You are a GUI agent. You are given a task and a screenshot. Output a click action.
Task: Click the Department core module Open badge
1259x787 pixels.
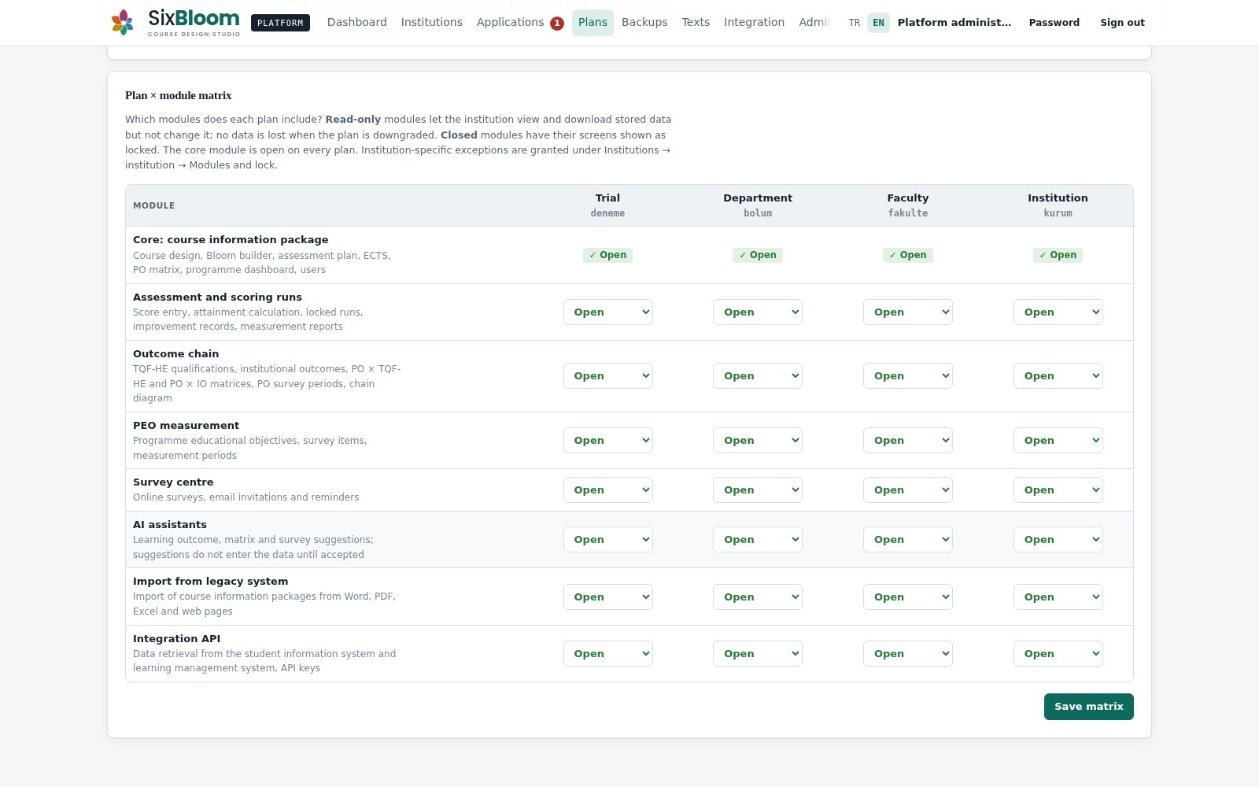click(758, 255)
